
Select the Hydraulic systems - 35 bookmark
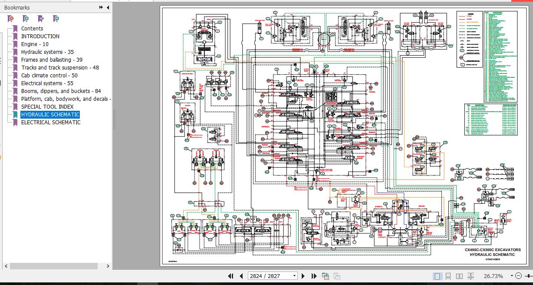click(47, 52)
